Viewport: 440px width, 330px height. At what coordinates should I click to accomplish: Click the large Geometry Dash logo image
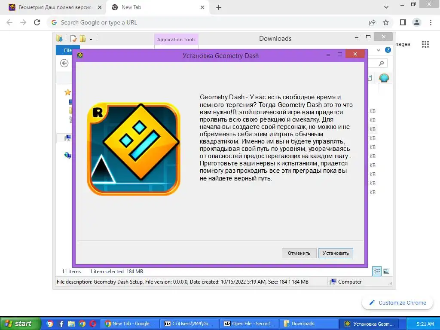coord(134,149)
